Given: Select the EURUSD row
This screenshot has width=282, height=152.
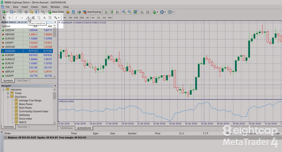Looking at the screenshot, I should [27, 38].
